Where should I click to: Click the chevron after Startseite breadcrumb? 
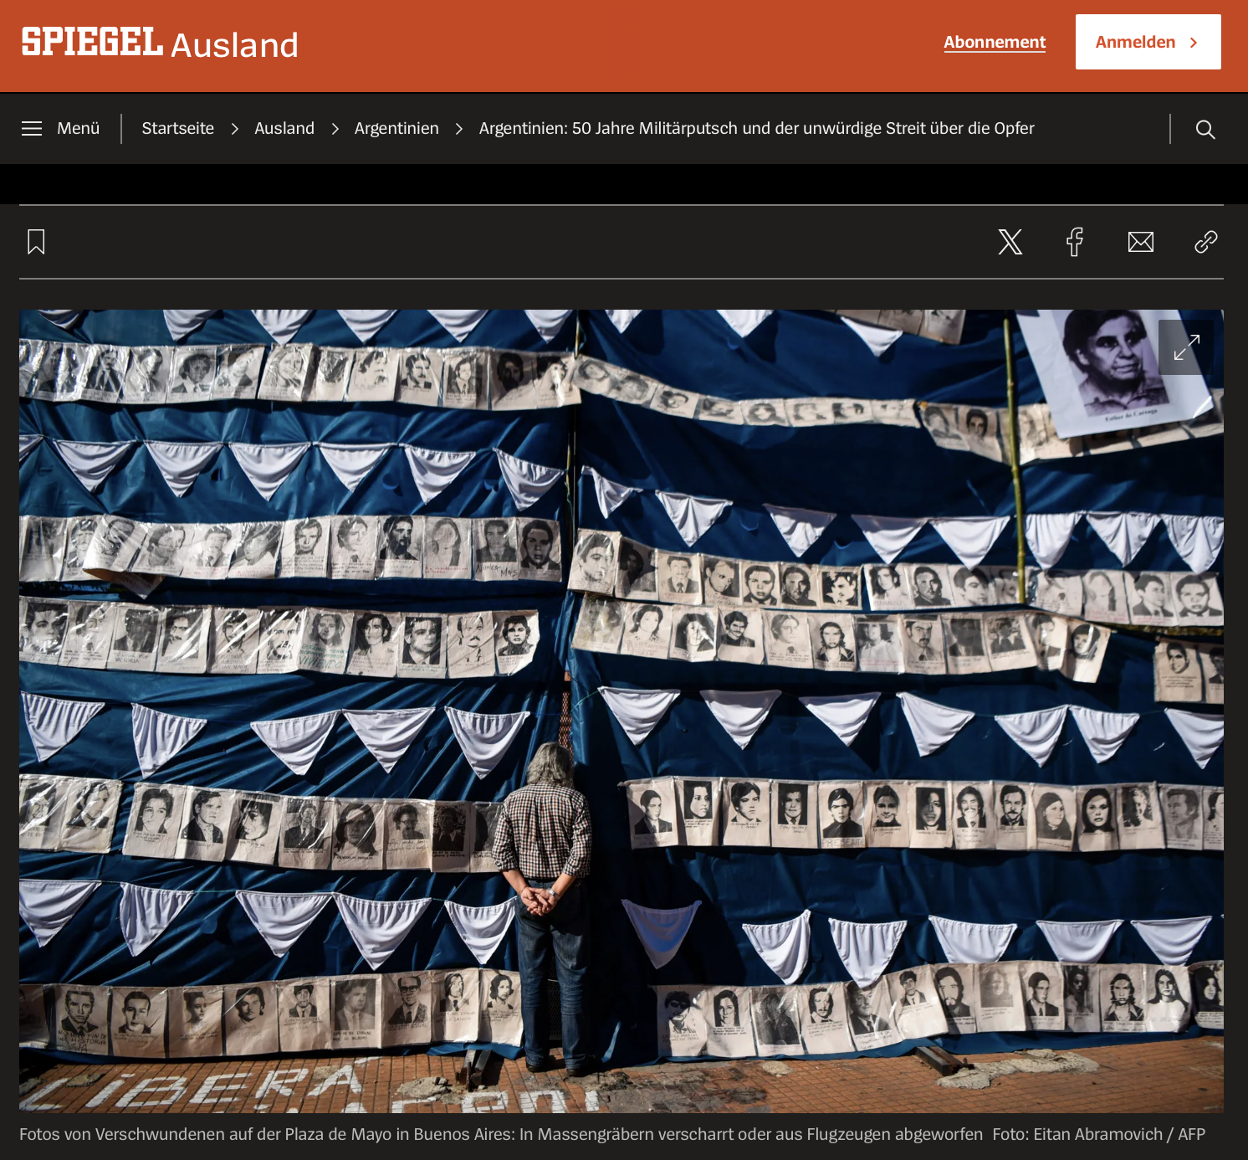(x=235, y=129)
